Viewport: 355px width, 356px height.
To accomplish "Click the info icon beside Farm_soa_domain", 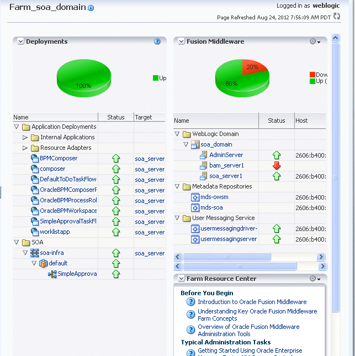I will (x=91, y=8).
